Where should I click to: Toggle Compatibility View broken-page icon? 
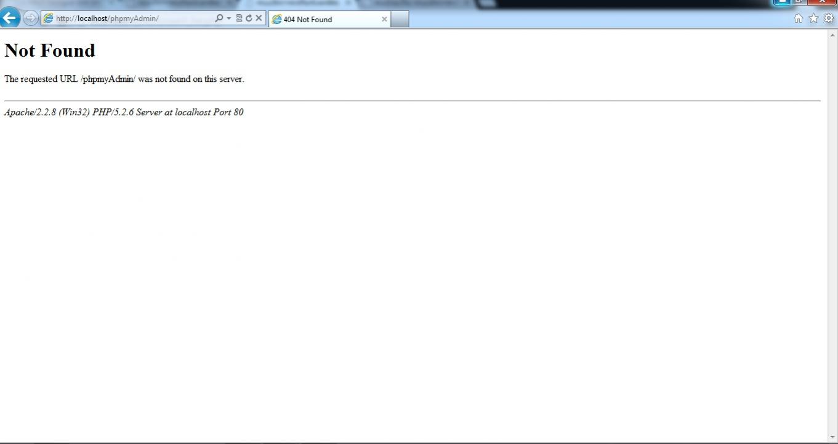click(239, 18)
